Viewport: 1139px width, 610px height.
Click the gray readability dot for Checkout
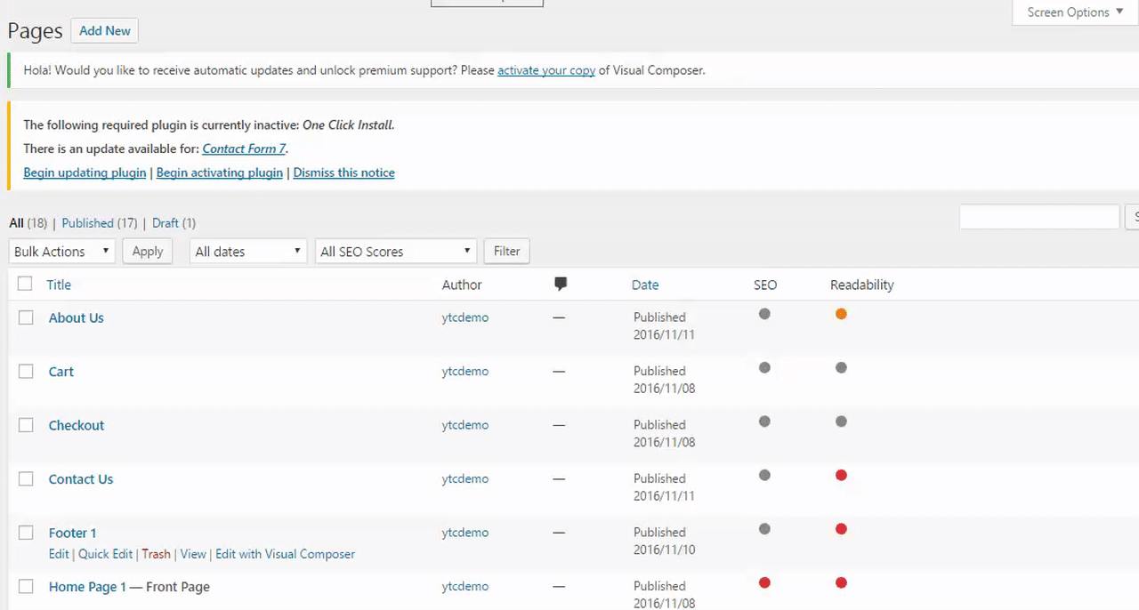841,421
